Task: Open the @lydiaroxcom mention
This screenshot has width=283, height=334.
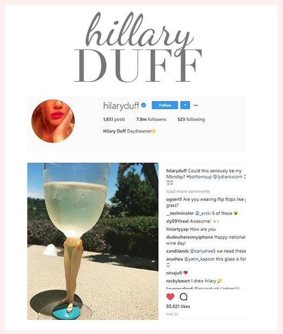Action: tap(227, 177)
